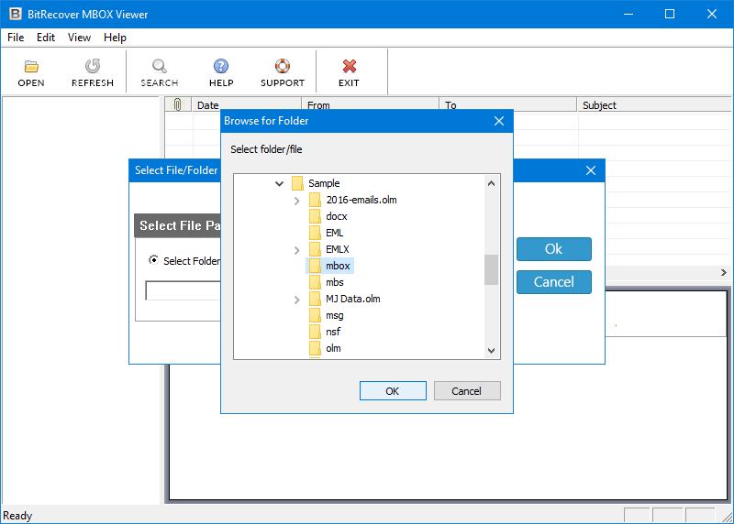Click the BitRecover app logo in title bar

16,14
